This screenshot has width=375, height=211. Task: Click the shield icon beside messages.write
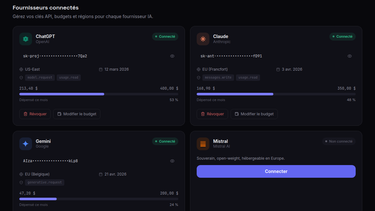199,78
